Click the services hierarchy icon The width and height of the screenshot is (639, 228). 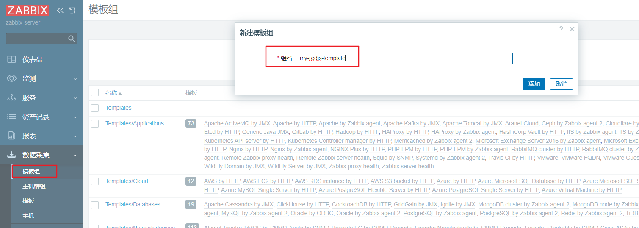pos(12,98)
